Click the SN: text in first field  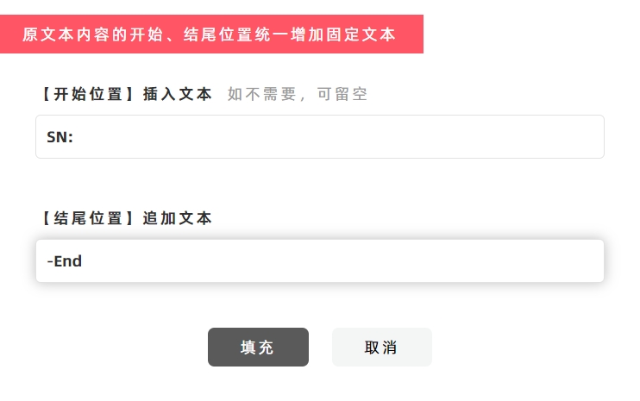pyautogui.click(x=60, y=137)
